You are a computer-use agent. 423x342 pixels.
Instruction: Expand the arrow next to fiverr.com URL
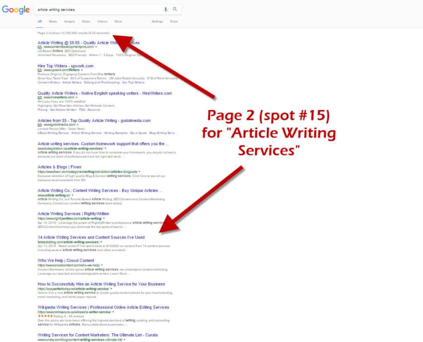point(139,172)
